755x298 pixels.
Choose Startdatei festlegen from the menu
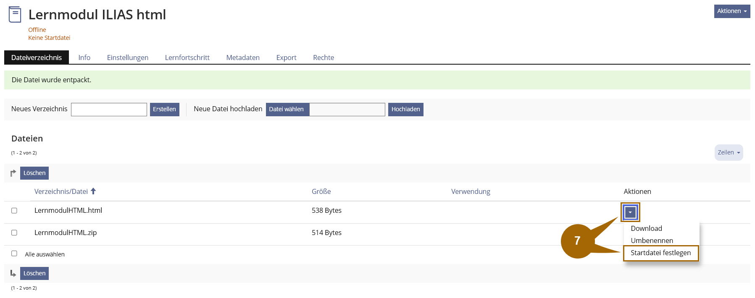point(660,253)
